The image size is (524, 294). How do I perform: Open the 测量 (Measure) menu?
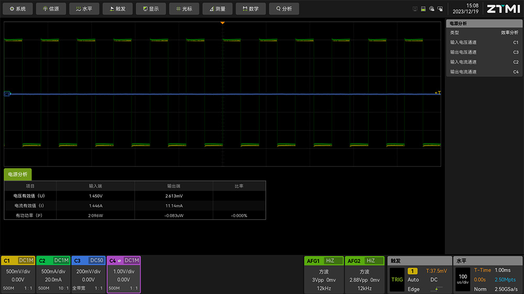tap(217, 9)
